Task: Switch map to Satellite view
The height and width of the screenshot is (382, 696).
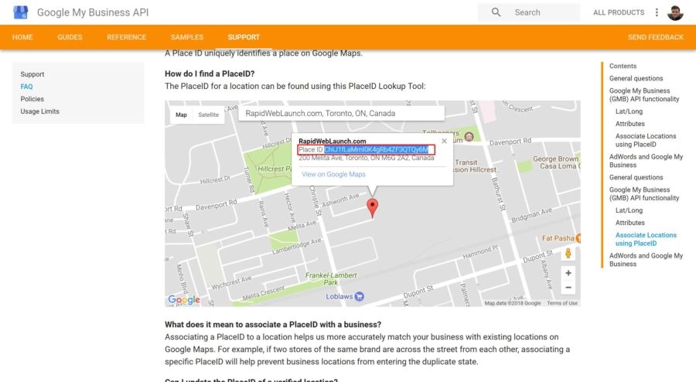Action: pyautogui.click(x=209, y=115)
